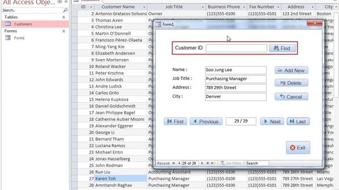This screenshot has height=190, width=339.
Task: Click the Accounting Assistant job title cell
Action: (x=176, y=172)
